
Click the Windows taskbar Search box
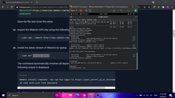click(30, 95)
